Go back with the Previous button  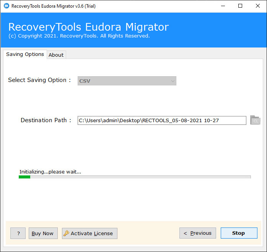point(198,233)
